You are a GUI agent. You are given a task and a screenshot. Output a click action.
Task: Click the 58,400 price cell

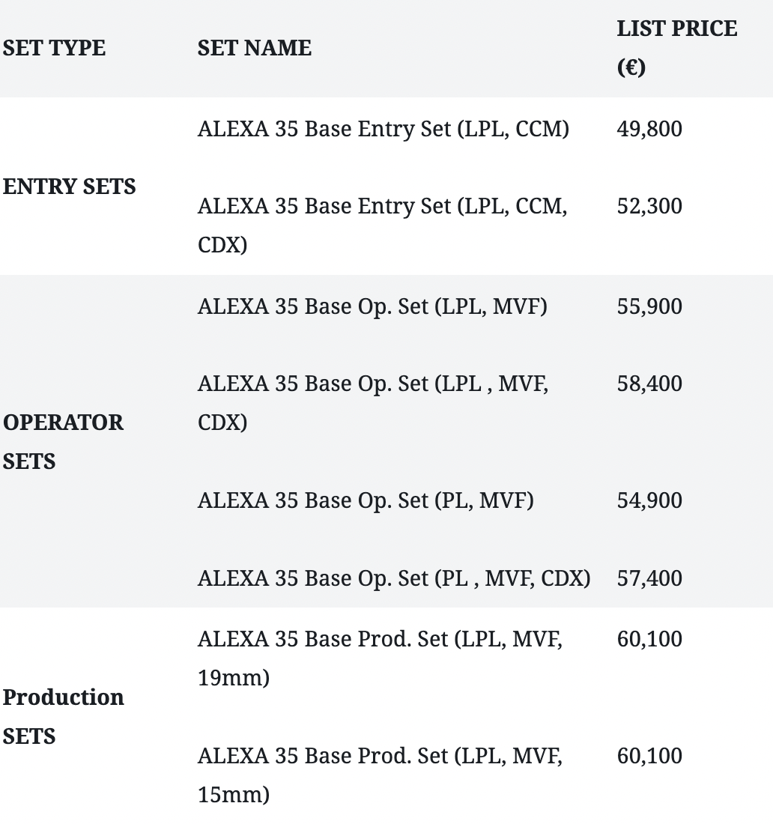click(649, 384)
